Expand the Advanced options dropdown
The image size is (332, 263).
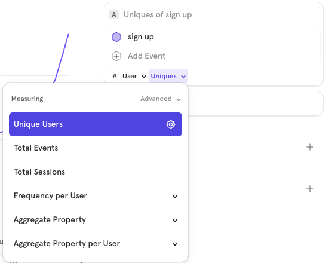click(161, 99)
